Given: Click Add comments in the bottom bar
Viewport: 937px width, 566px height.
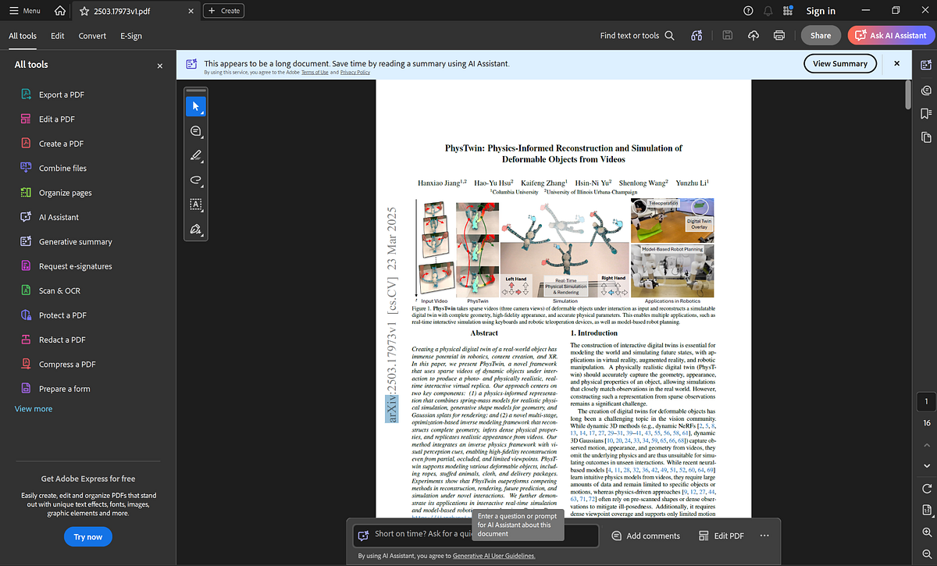Looking at the screenshot, I should pyautogui.click(x=646, y=536).
